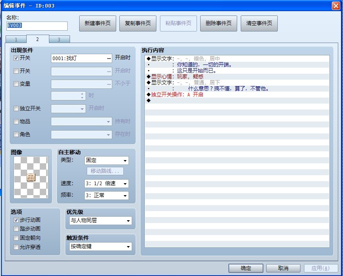
Task: Enable the second 开关 condition checkbox
Action: [16, 71]
